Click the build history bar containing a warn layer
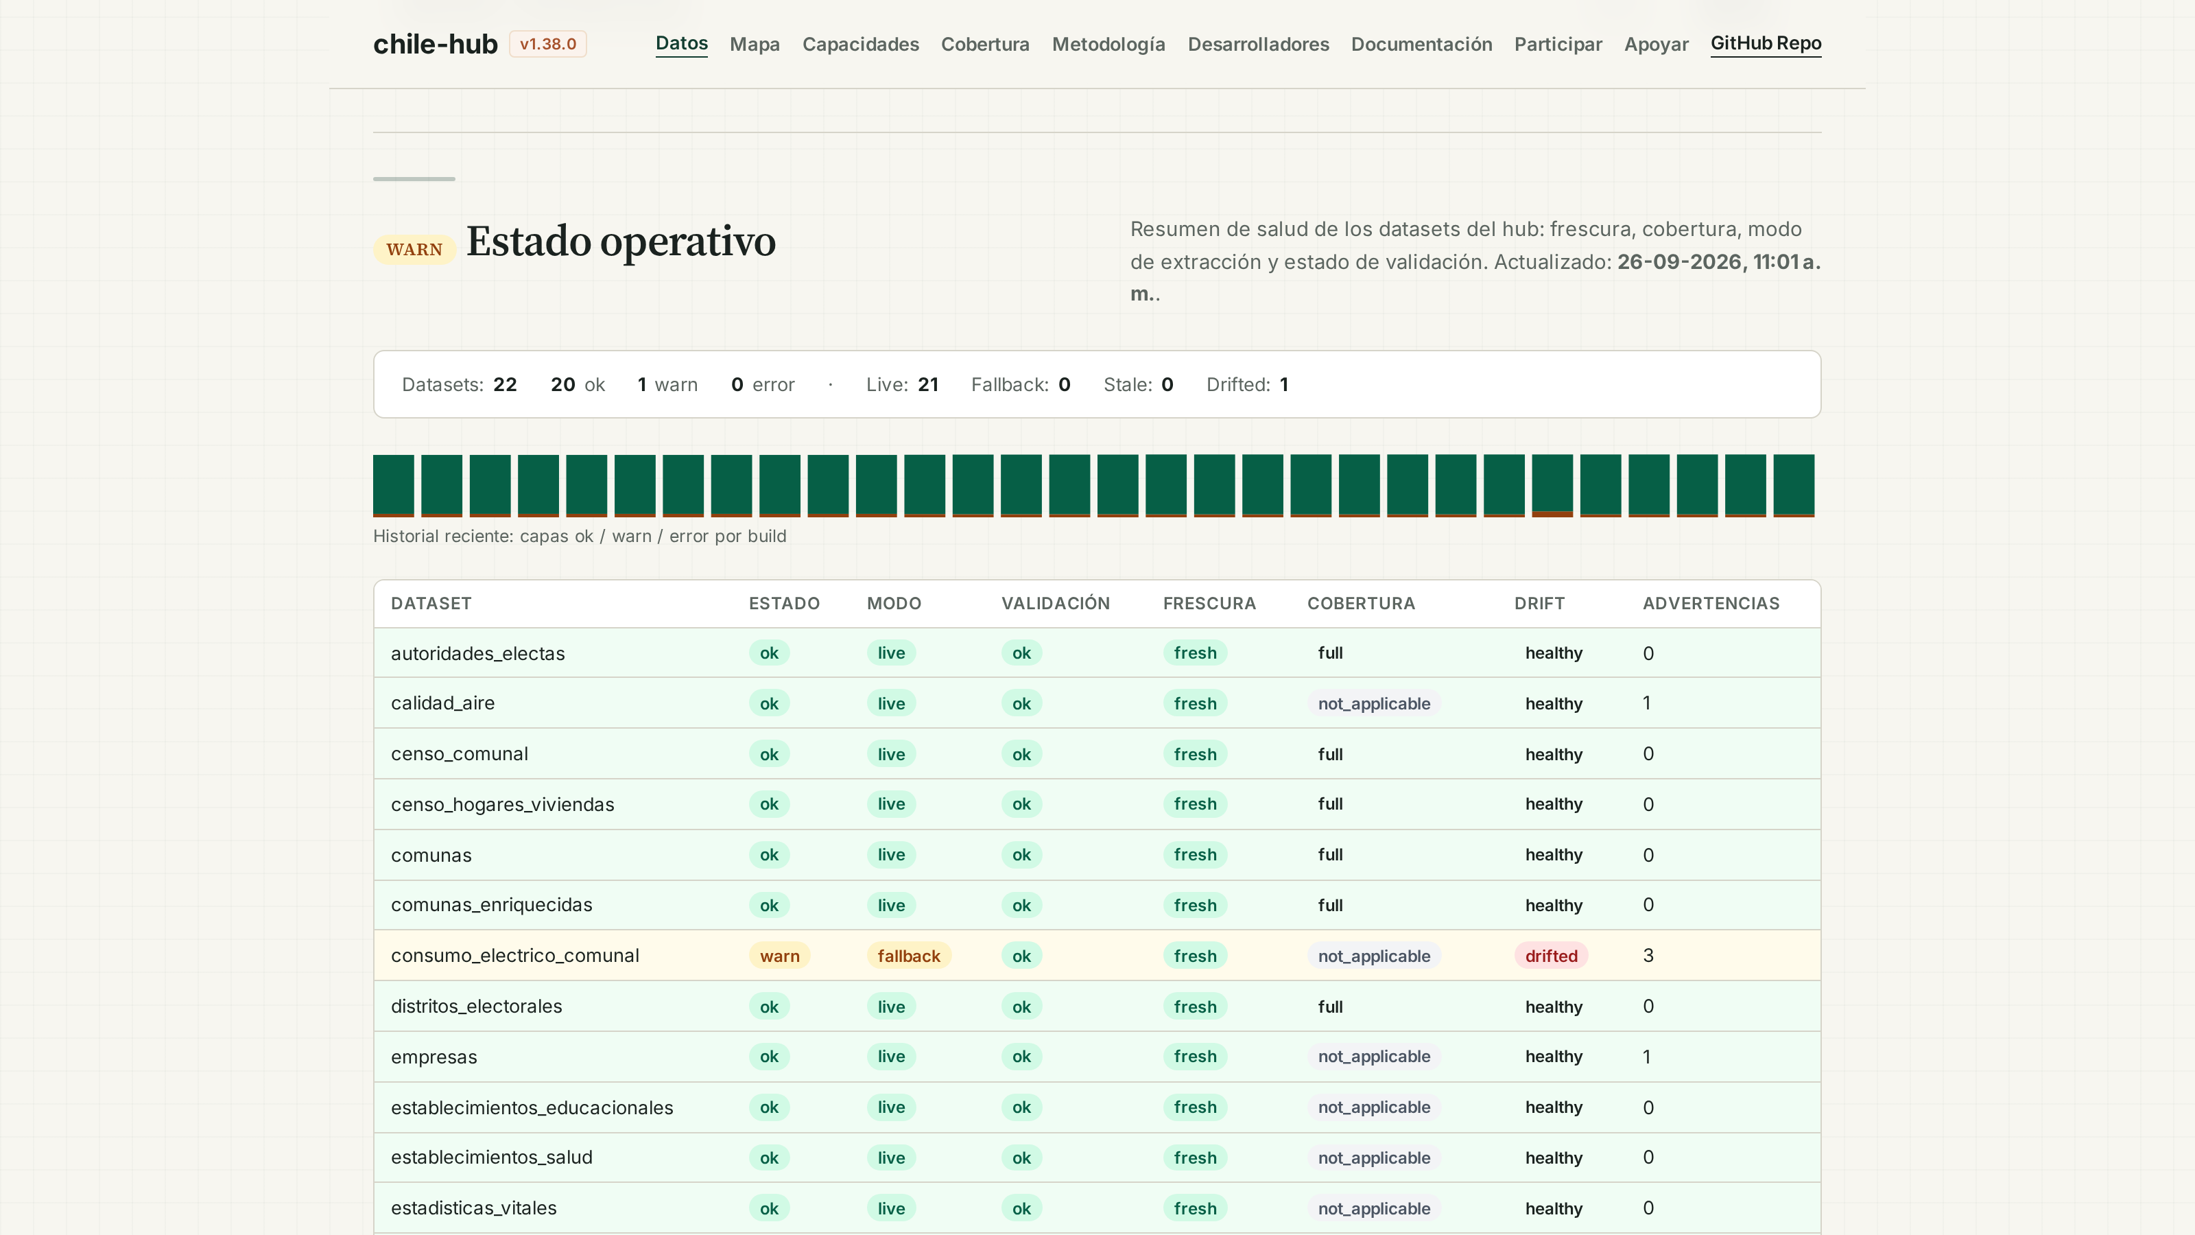Image resolution: width=2195 pixels, height=1235 pixels. [x=1552, y=486]
